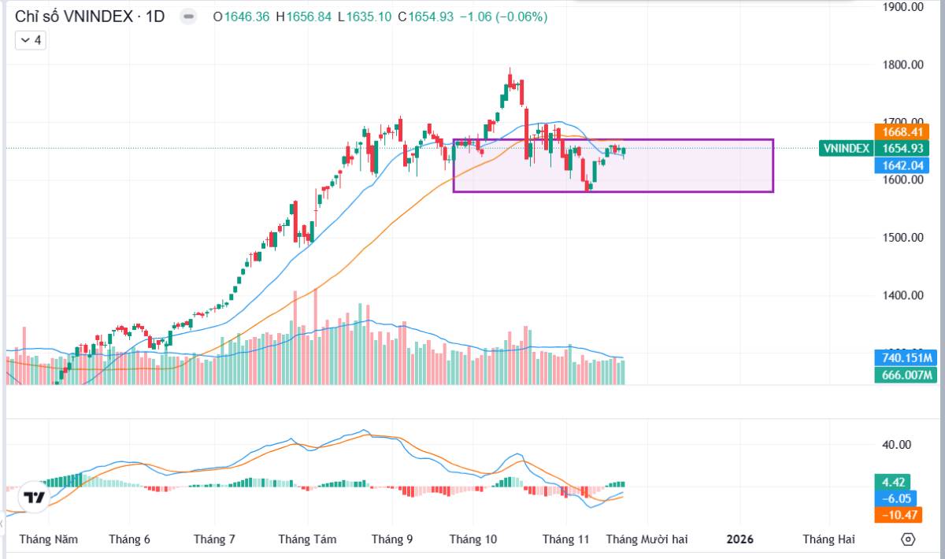Click the VNINDEX symbol label on price axis
The height and width of the screenshot is (559, 945).
[846, 148]
